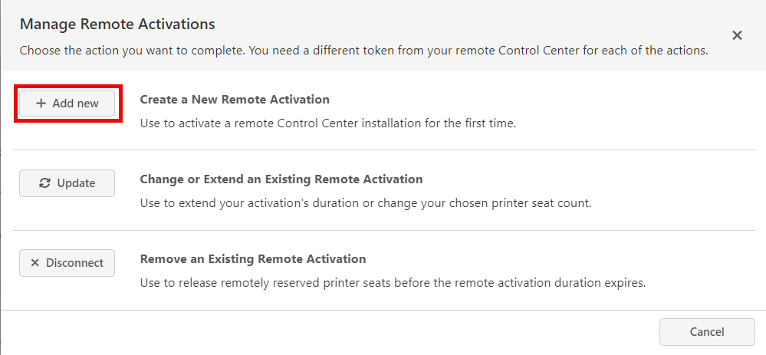Image resolution: width=766 pixels, height=355 pixels.
Task: Select the Change or Extend an Existing heading
Action: 281,179
